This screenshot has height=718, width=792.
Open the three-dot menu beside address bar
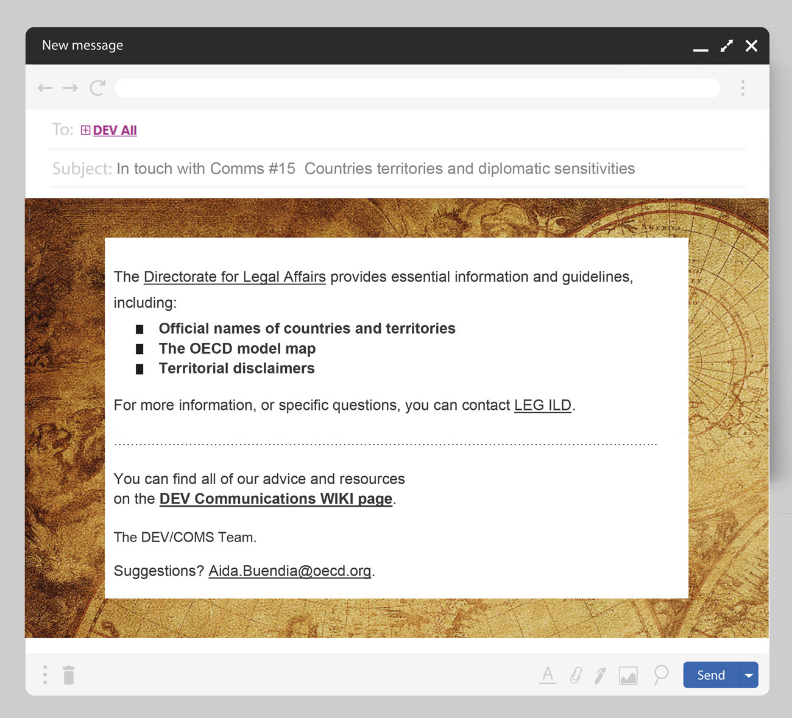click(743, 88)
